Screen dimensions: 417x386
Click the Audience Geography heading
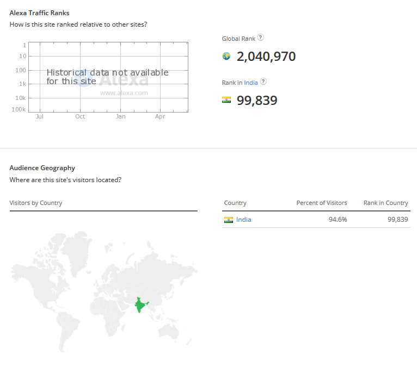point(42,168)
